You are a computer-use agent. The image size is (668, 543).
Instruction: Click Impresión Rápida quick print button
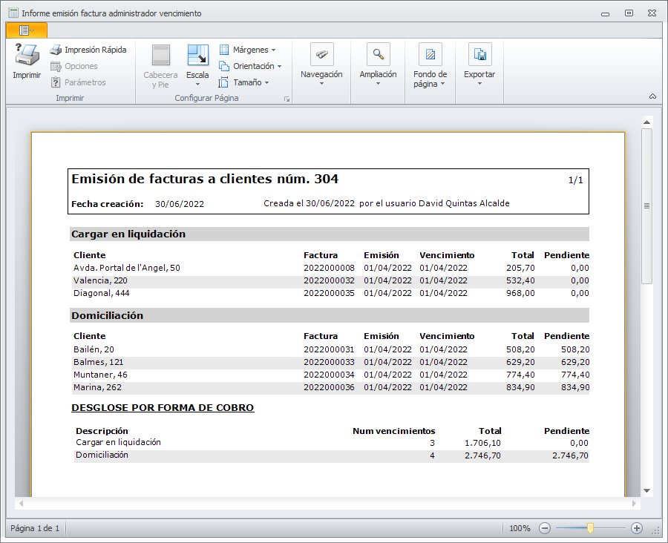(88, 50)
